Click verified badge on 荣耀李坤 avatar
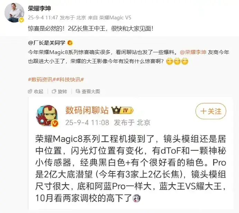The height and width of the screenshot is (213, 239). point(21,20)
